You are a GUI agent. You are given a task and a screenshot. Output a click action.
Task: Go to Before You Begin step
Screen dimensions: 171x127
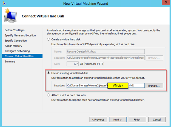point(14,30)
